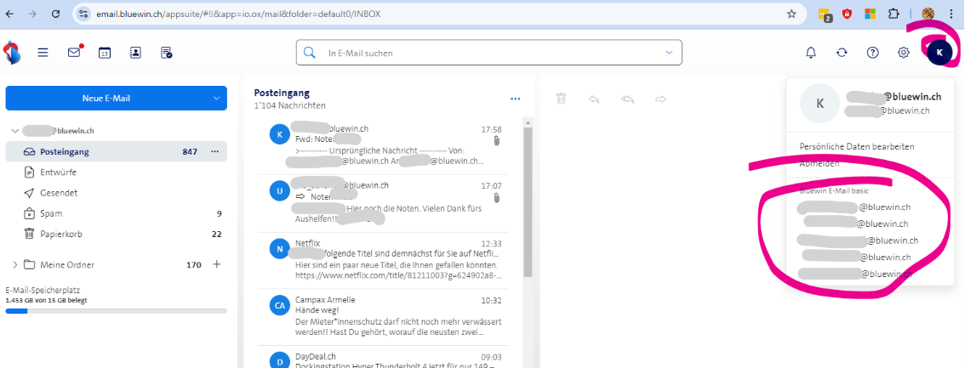Screen dimensions: 965x368
Task: Go back in browser
Action: coord(10,14)
